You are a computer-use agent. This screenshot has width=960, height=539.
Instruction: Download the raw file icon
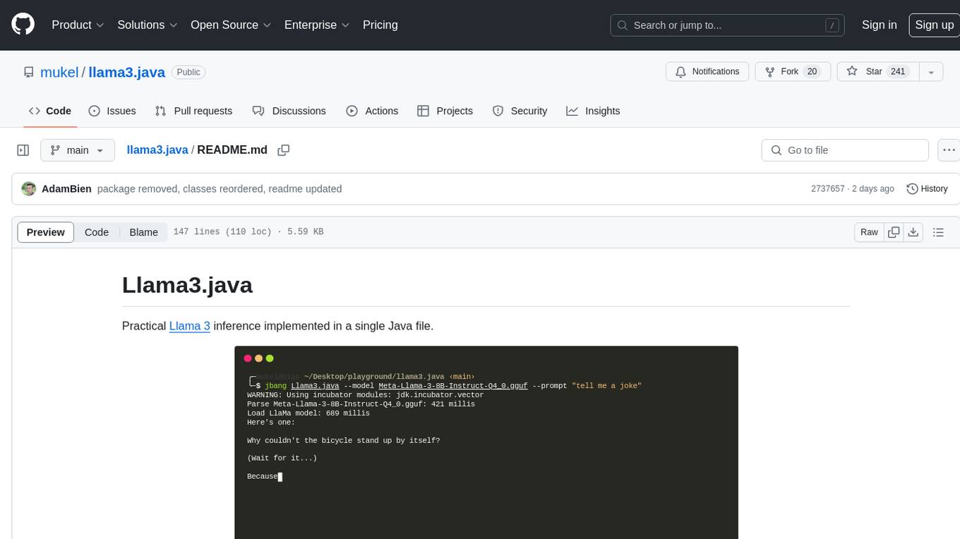pyautogui.click(x=913, y=232)
